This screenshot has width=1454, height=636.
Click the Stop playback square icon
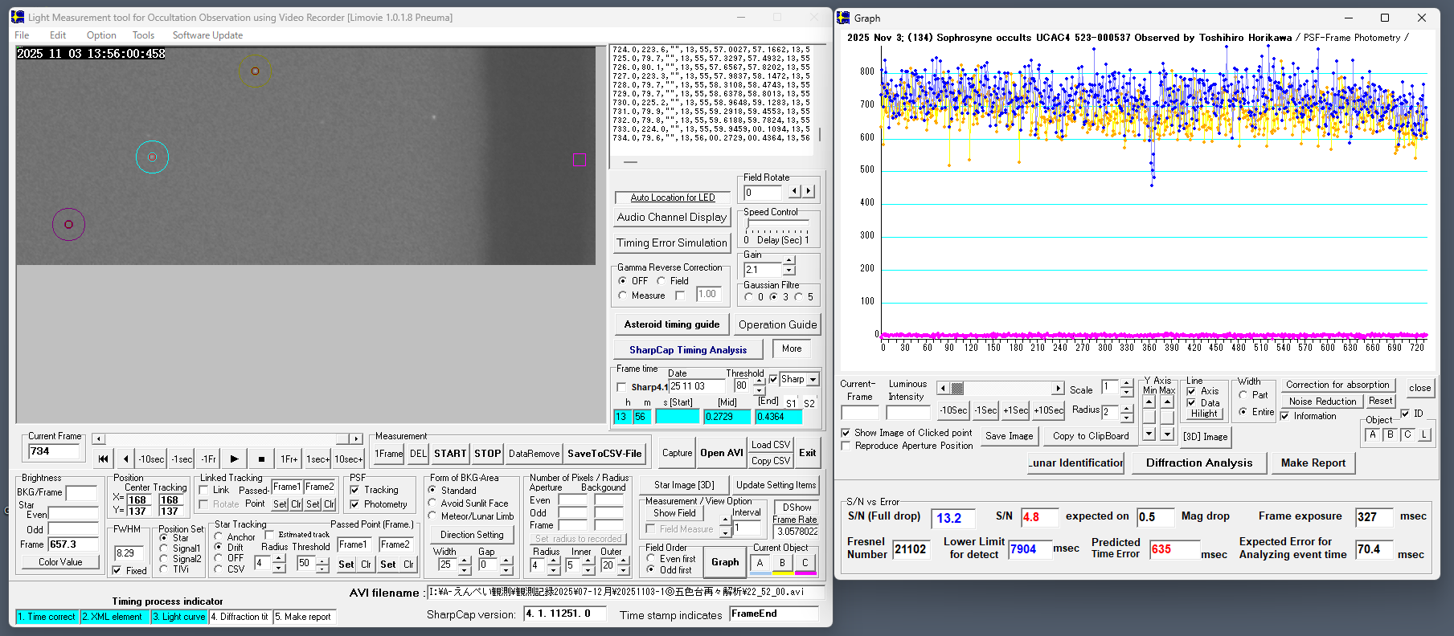(x=261, y=459)
